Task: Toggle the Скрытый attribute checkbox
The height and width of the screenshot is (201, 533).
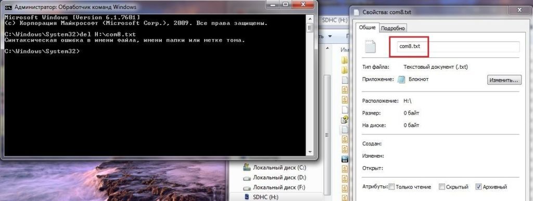Action: click(441, 187)
